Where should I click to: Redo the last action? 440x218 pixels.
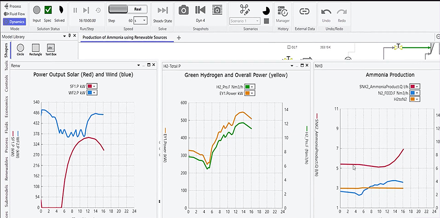click(x=342, y=14)
